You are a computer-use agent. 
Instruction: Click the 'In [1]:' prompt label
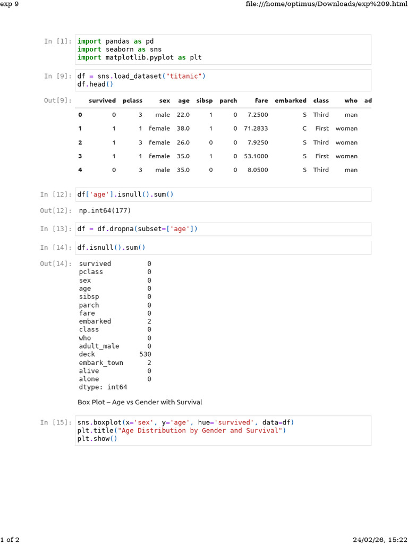[x=58, y=41]
